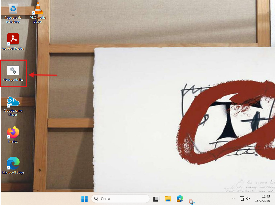
Task: Open the Windows Start menu
Action: coord(84,199)
